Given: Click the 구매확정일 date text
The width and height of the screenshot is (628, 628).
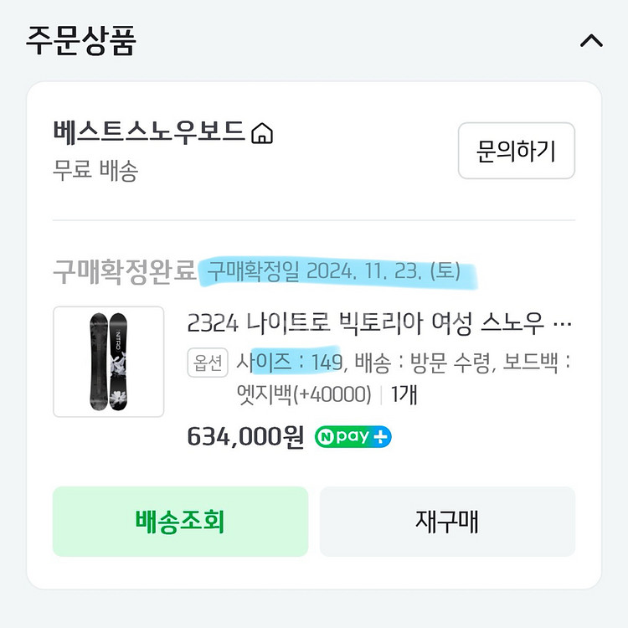Looking at the screenshot, I should [333, 271].
